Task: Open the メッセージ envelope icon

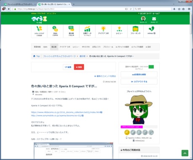Action: click(154, 20)
